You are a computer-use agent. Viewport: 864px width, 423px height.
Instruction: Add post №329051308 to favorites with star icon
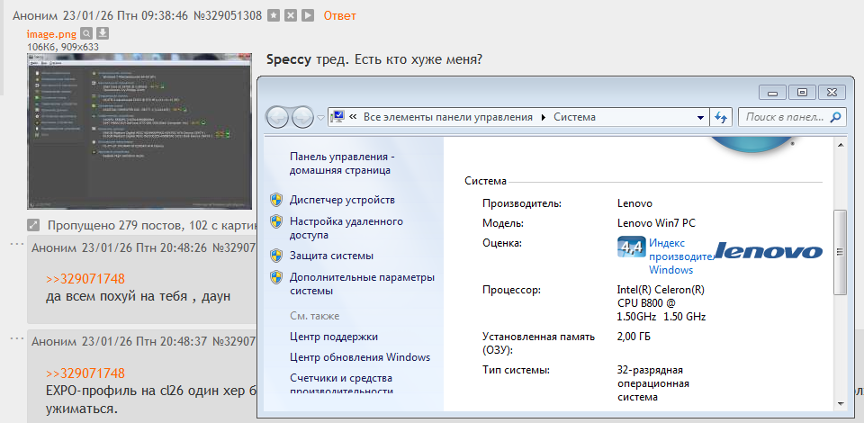click(274, 15)
